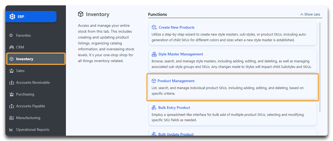This screenshot has width=333, height=141.
Task: Click the Style Master Management cubes icon
Action: click(154, 54)
